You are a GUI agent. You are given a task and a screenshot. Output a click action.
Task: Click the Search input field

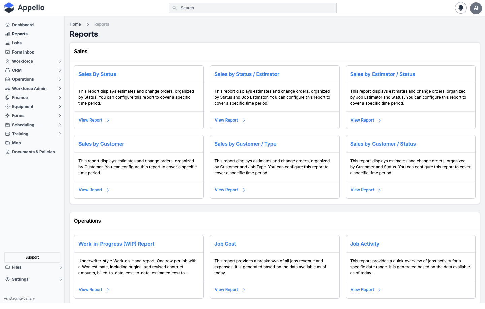(253, 8)
